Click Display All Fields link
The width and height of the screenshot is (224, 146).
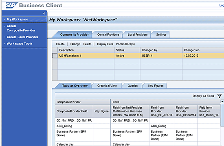click(203, 96)
